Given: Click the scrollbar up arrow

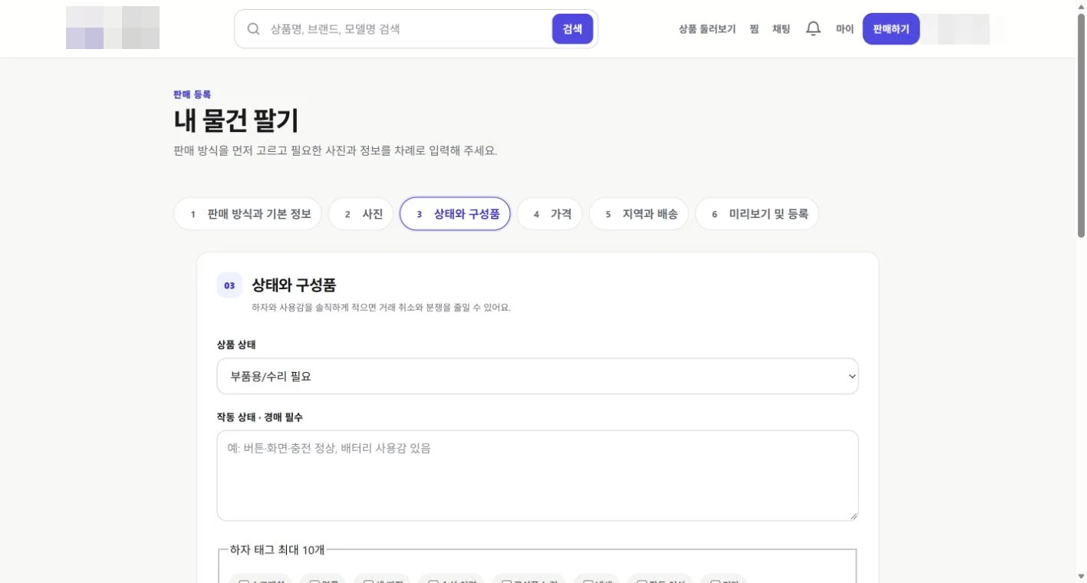Looking at the screenshot, I should pos(1081,6).
